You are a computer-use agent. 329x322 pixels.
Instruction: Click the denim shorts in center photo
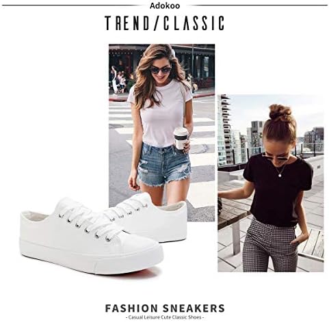[x=164, y=163]
